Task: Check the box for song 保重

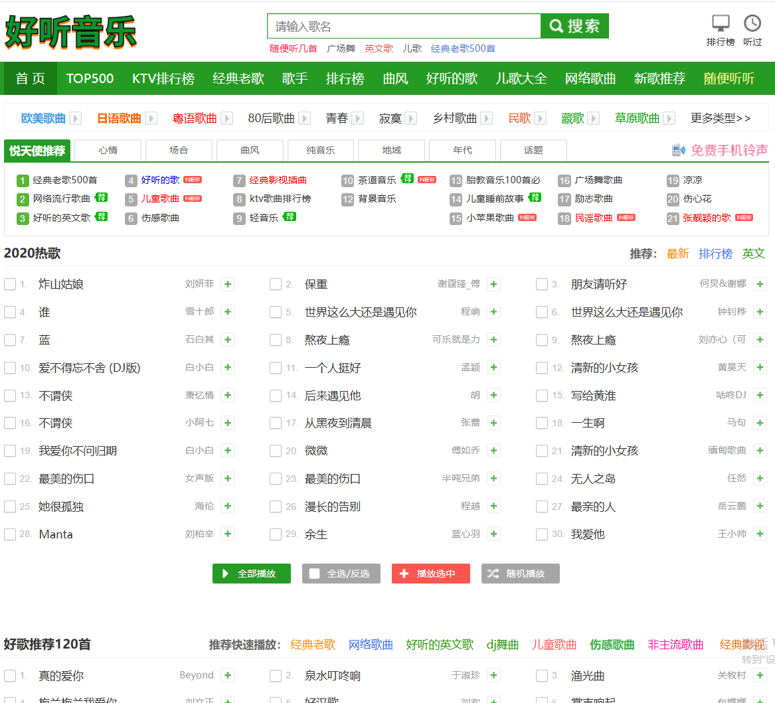Action: [276, 284]
